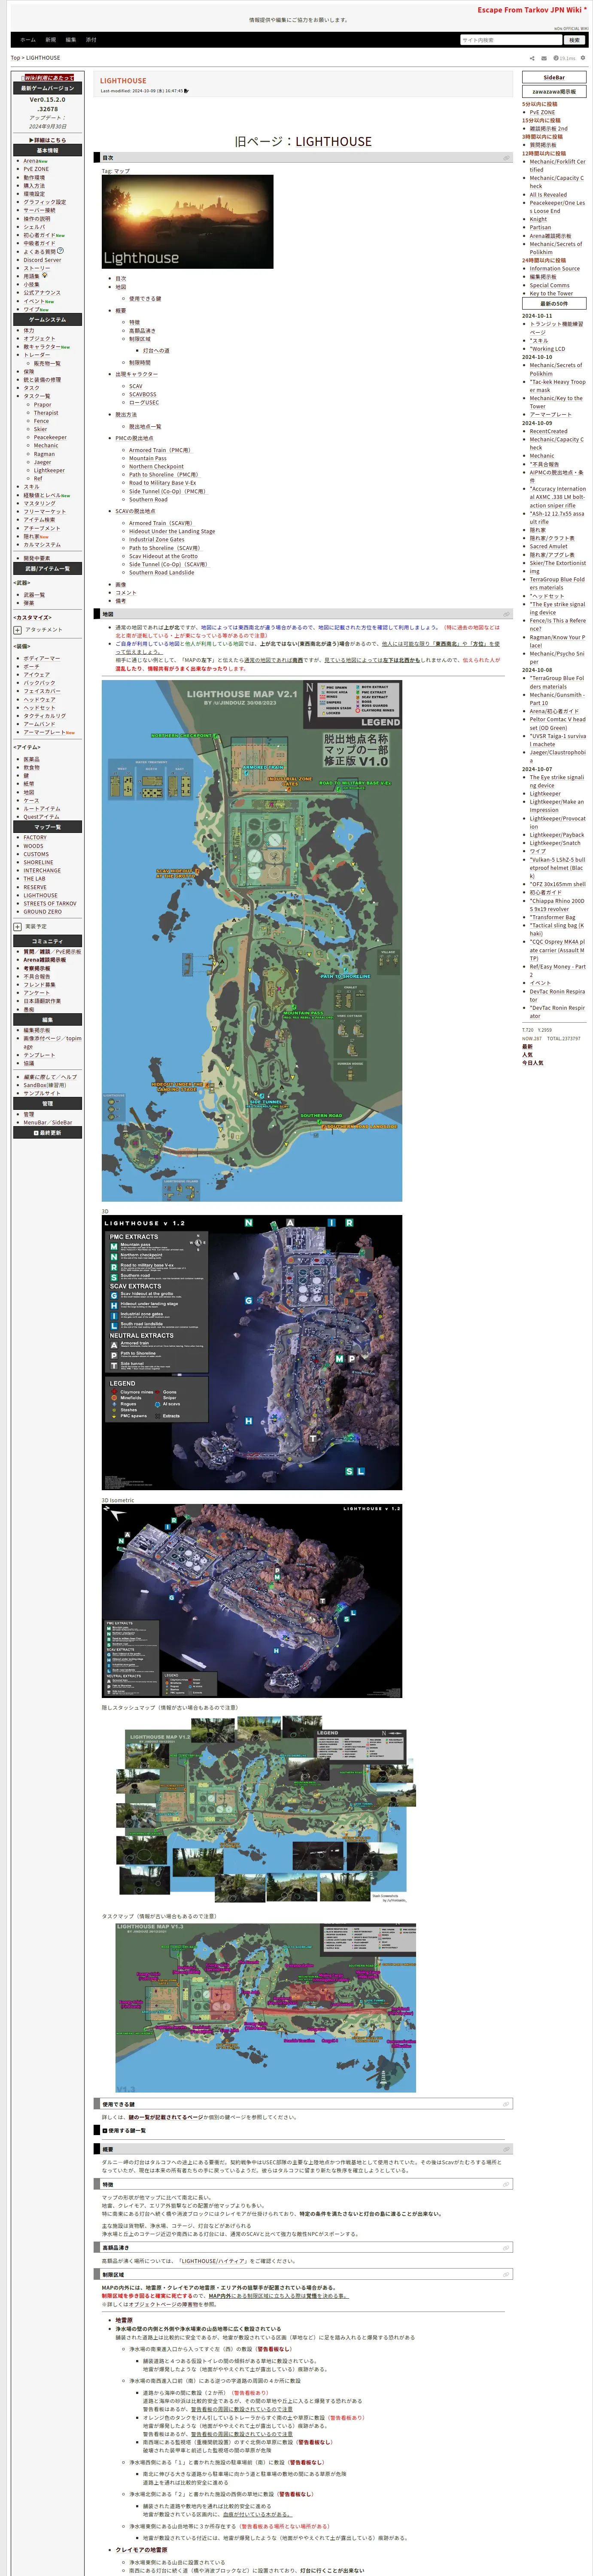Open PvE ZONE in the left sidebar
The height and width of the screenshot is (2576, 593).
(36, 169)
